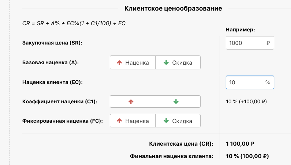Screen dimensions: 291x165
Task: Click the ruble symbol in purchase price field
Action: [268, 43]
